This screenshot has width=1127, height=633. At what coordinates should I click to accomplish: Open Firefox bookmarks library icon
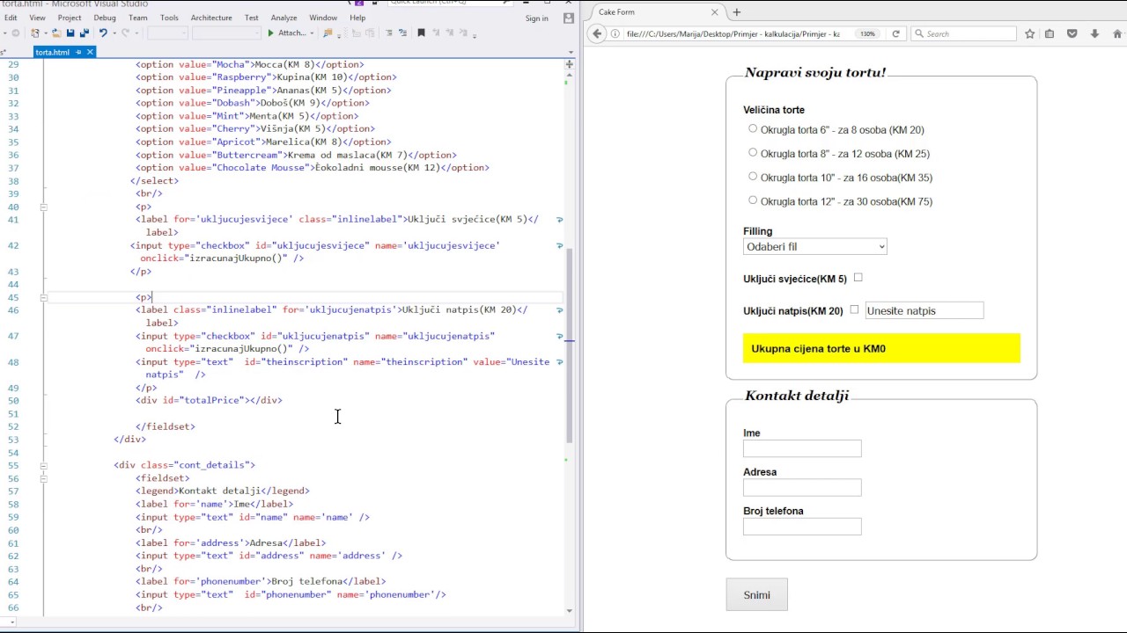[x=1050, y=33]
